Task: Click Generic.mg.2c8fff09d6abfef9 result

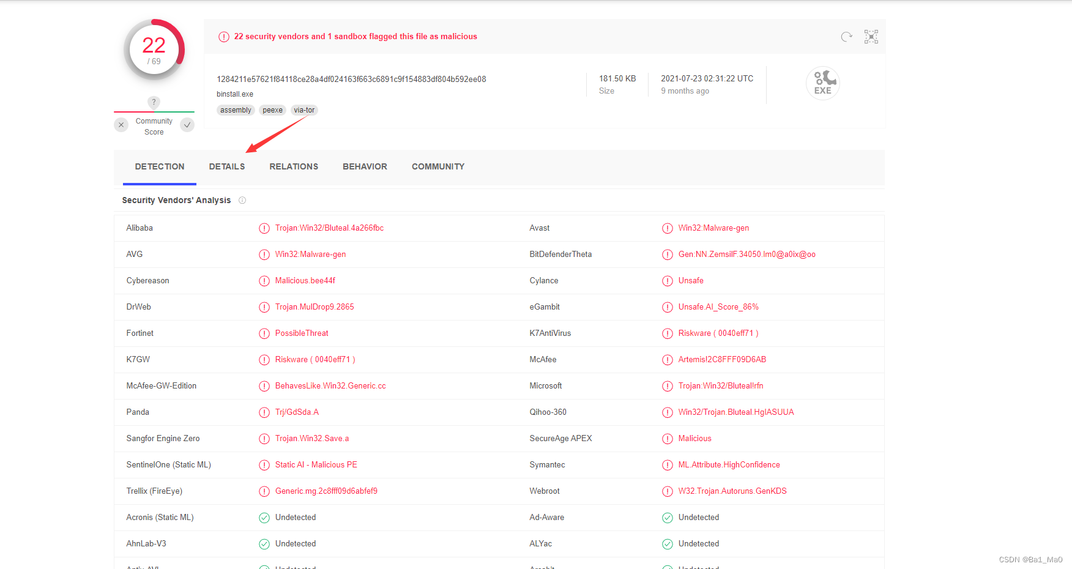Action: 326,491
